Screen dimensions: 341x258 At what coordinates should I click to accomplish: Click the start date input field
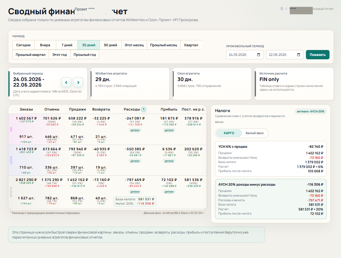245,55
